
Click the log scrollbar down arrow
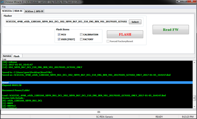pos(194,107)
